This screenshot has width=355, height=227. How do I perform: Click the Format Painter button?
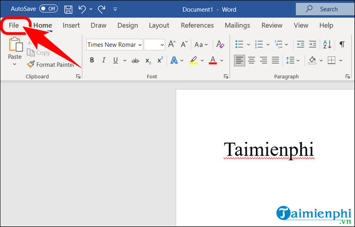[x=51, y=65]
